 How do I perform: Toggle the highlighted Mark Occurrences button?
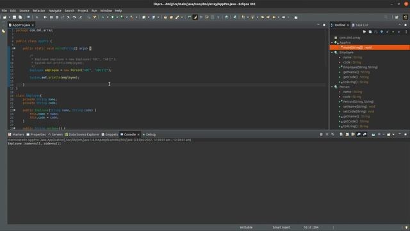tap(195, 17)
